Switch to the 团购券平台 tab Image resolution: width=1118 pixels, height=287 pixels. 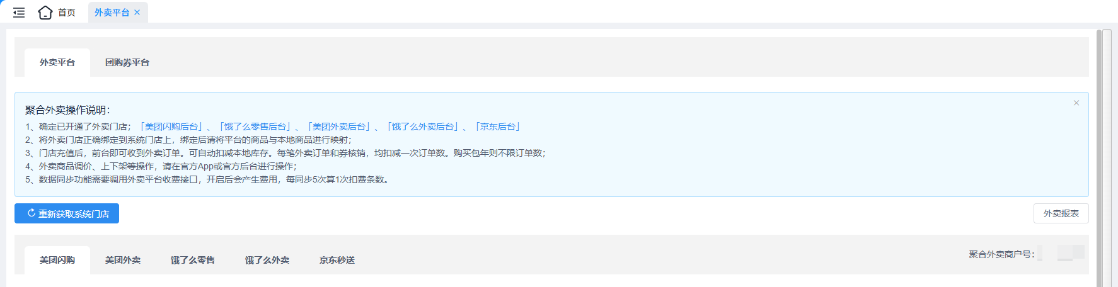tap(127, 62)
